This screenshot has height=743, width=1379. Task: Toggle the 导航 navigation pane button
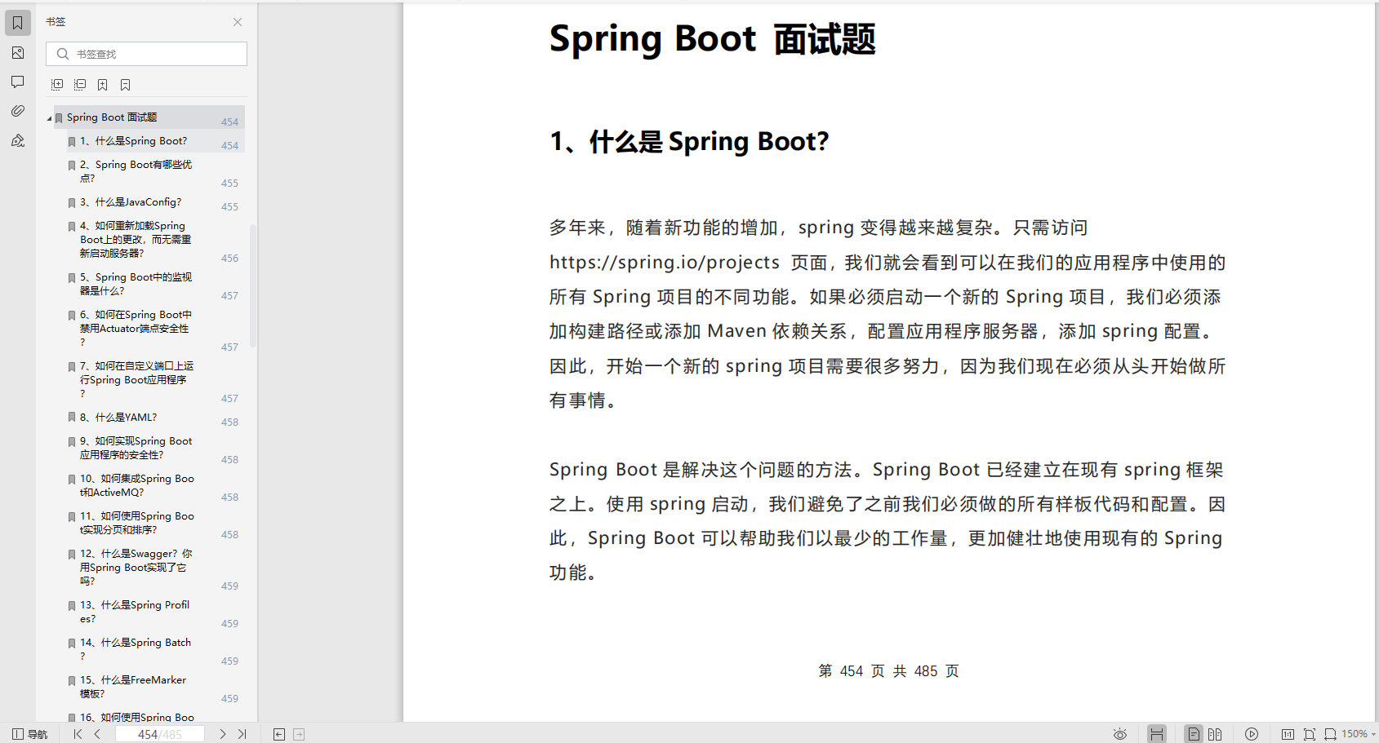[x=30, y=734]
